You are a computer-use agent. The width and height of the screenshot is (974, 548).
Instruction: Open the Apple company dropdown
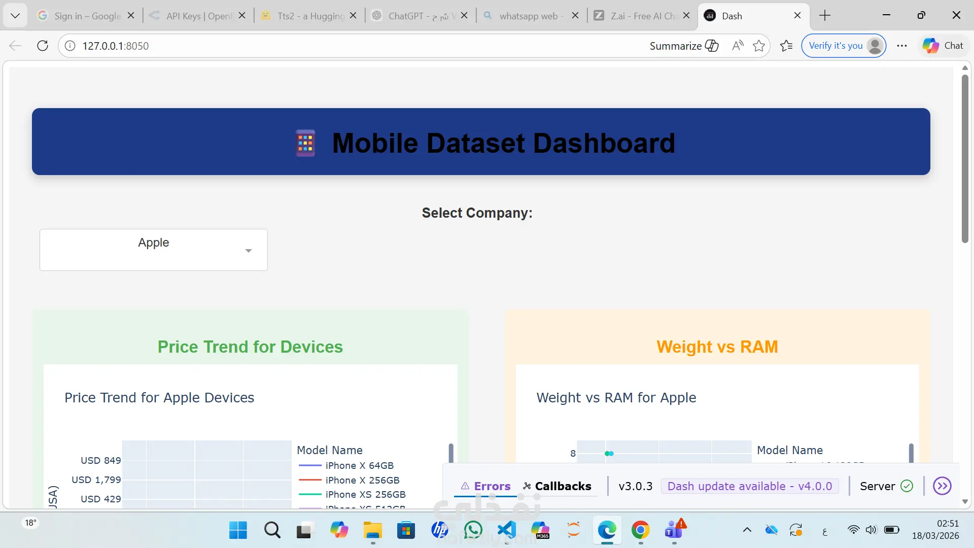pyautogui.click(x=154, y=250)
